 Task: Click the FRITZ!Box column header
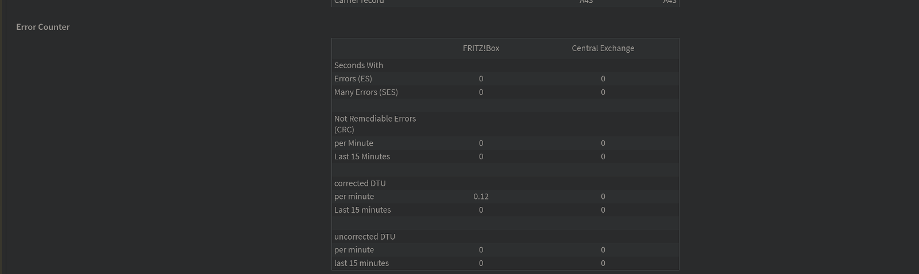coord(481,48)
